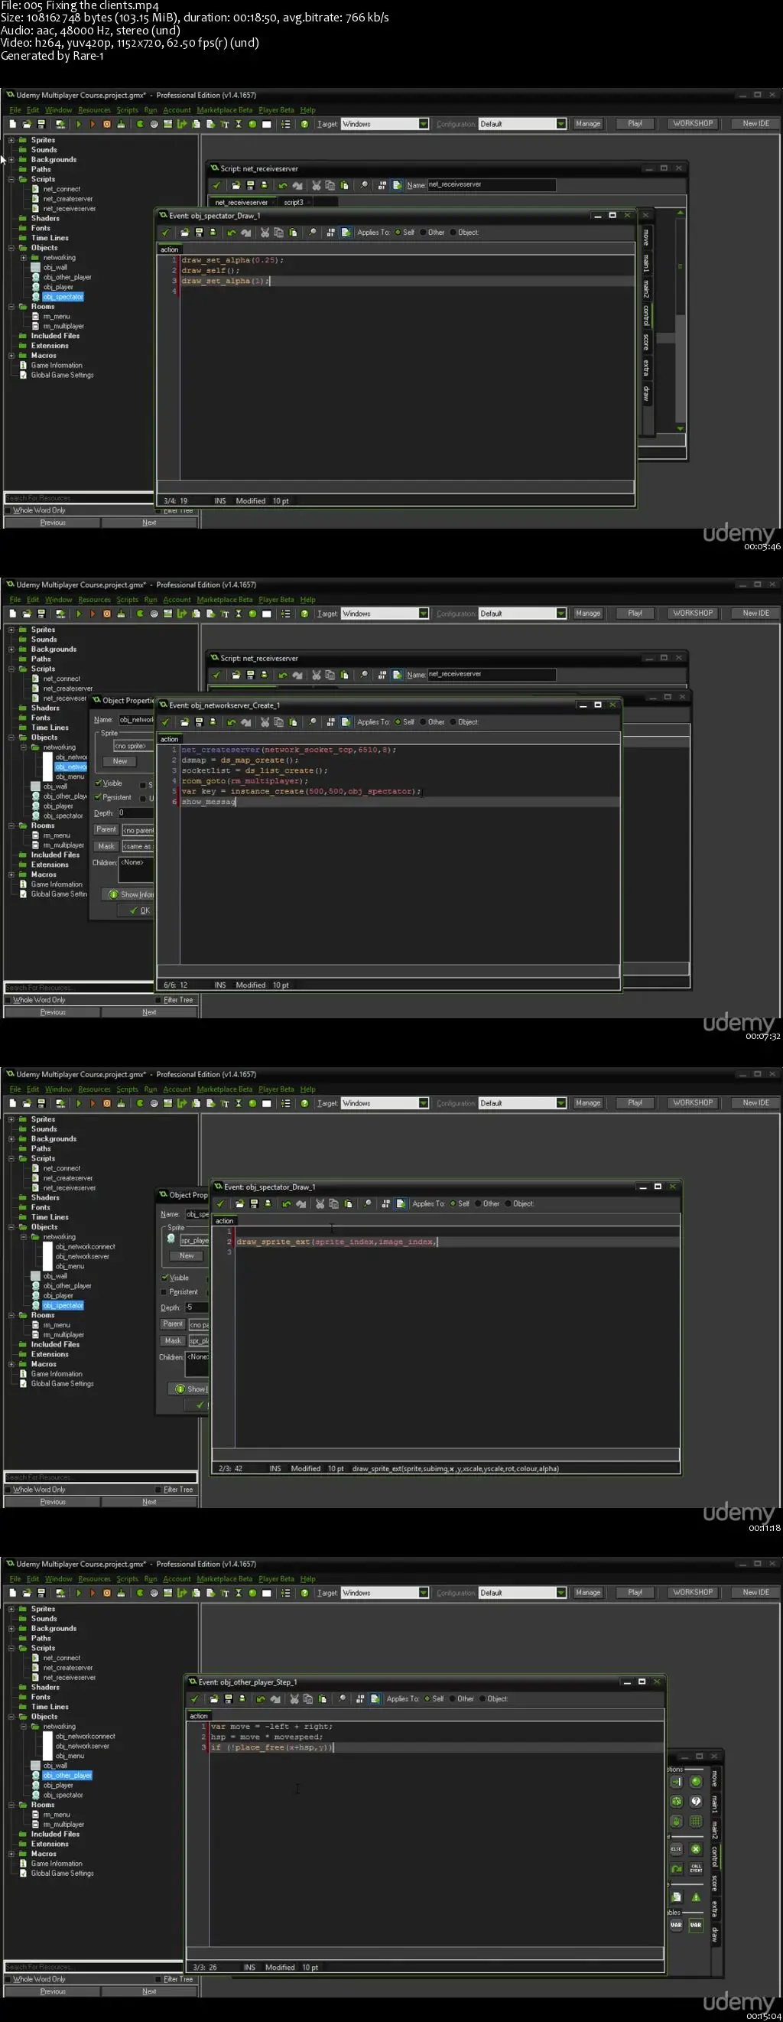
Task: Toggle Persistent checkbox in obj_spectator Object Properties
Action: click(x=164, y=1292)
